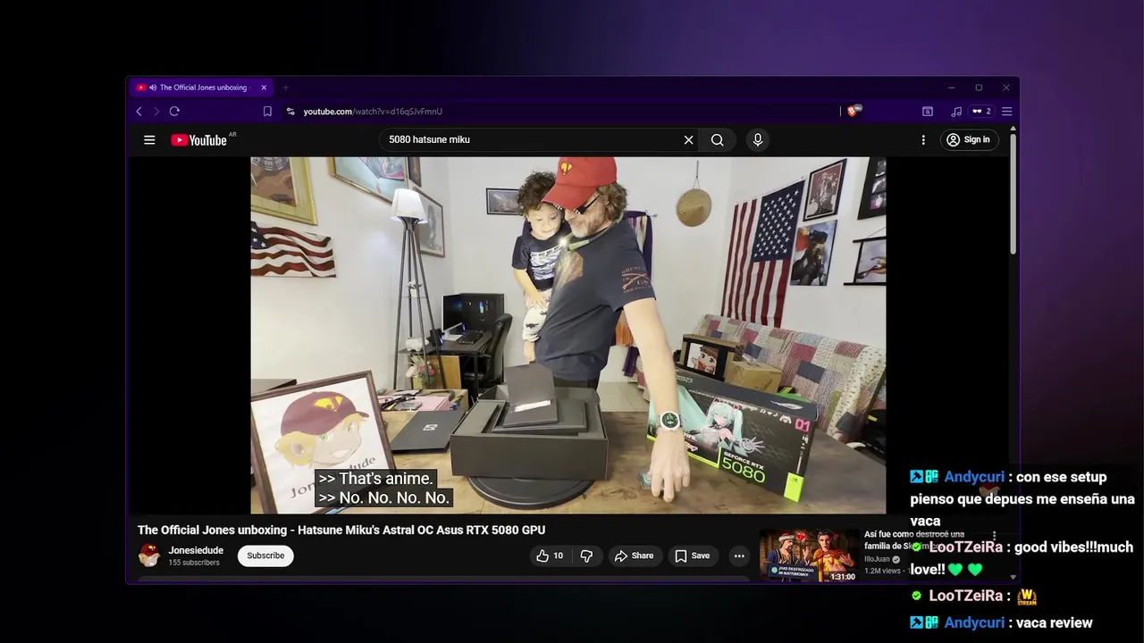
Task: Bookmark this page in the address bar
Action: (x=267, y=112)
